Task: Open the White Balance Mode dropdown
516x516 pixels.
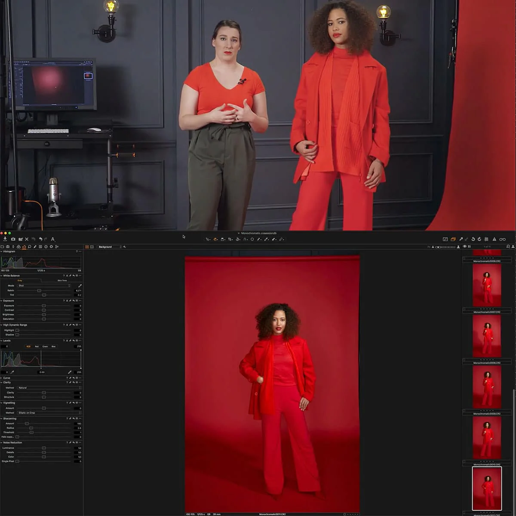Action: point(43,286)
